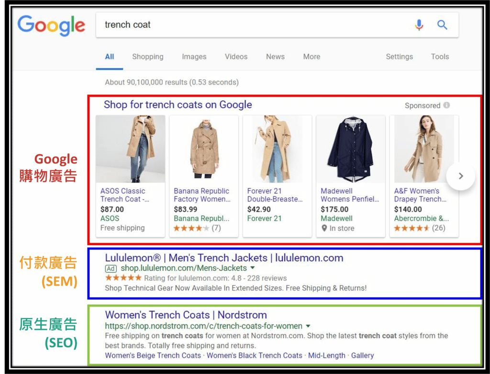Open the Lululemon Men's Trench Jackets ad
The height and width of the screenshot is (374, 490).
pos(224,258)
